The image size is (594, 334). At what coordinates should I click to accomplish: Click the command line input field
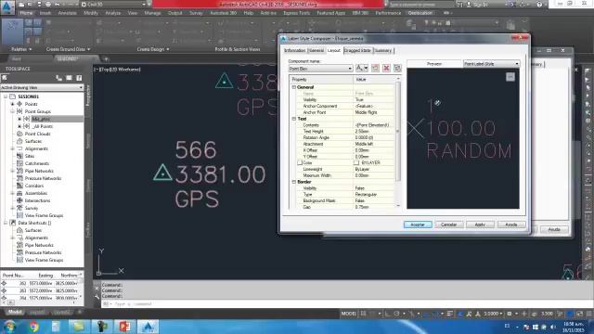click(341, 304)
